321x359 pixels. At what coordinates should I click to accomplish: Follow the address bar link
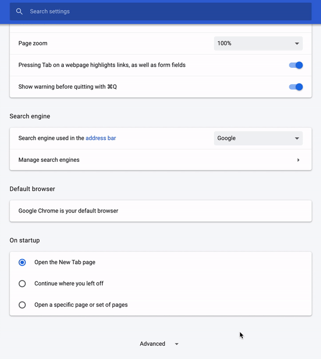[101, 138]
